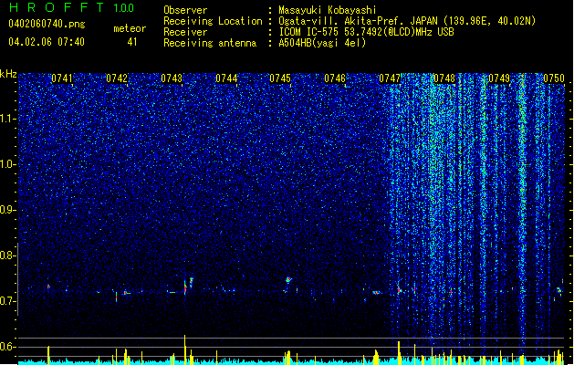Click the 1.0 frequency axis label

pyautogui.click(x=8, y=164)
